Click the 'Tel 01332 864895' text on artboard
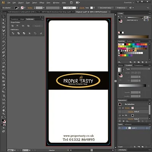This screenshot has height=152, width=152. pyautogui.click(x=79, y=139)
